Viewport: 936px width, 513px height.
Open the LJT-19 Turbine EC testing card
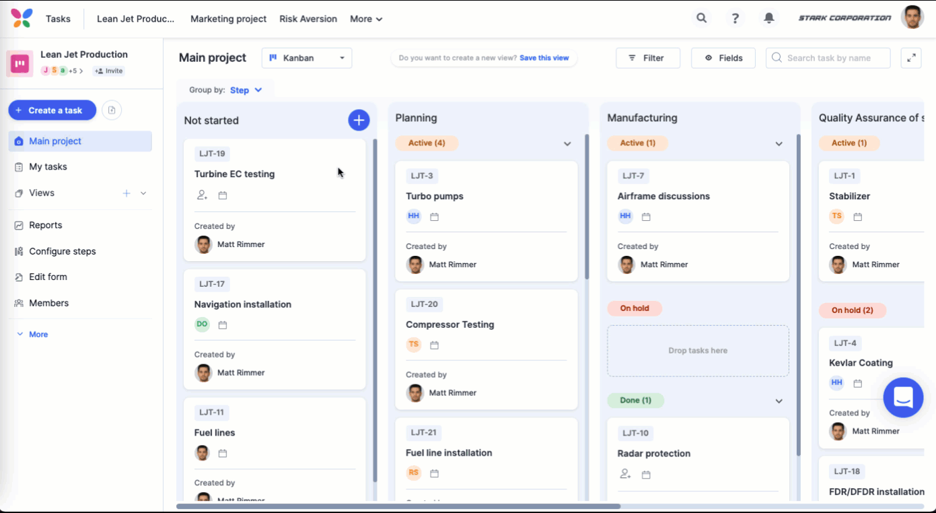[x=275, y=200]
